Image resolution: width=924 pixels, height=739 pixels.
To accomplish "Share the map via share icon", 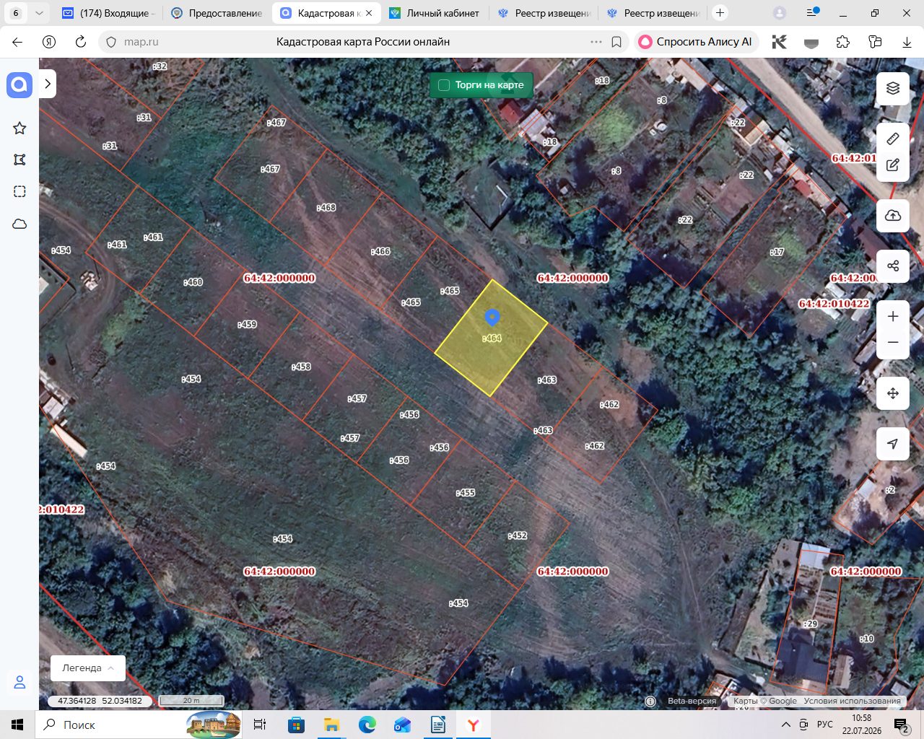I will tap(893, 266).
